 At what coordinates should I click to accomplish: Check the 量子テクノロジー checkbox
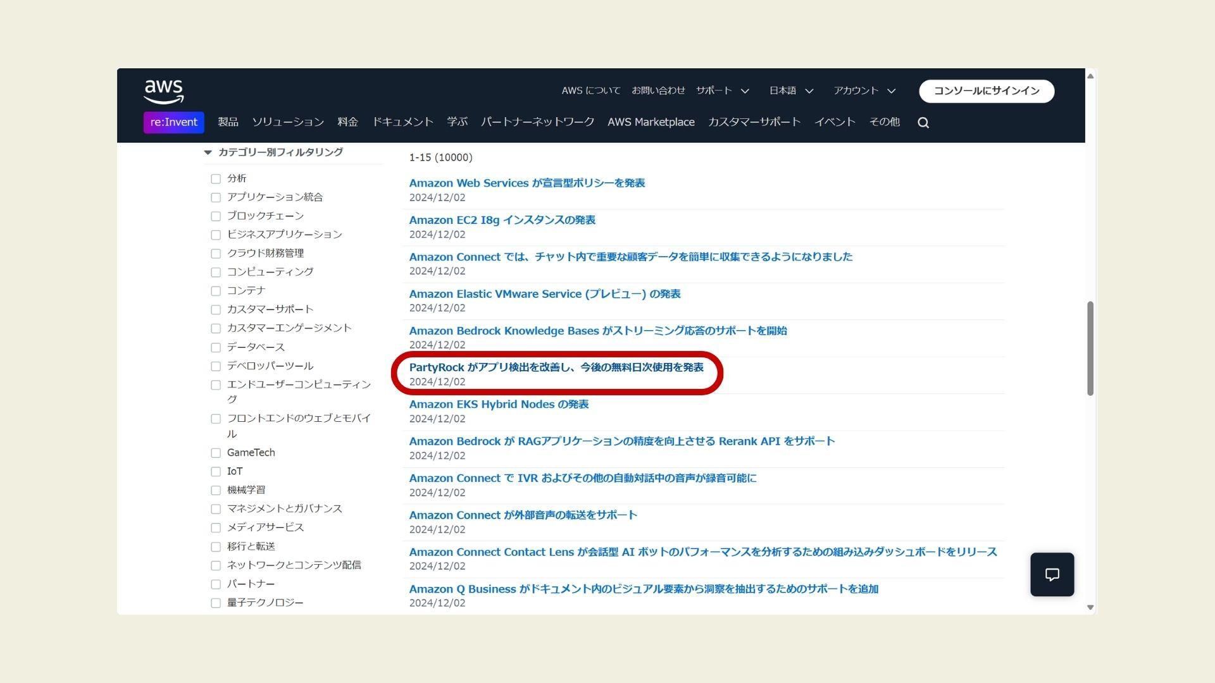point(216,603)
